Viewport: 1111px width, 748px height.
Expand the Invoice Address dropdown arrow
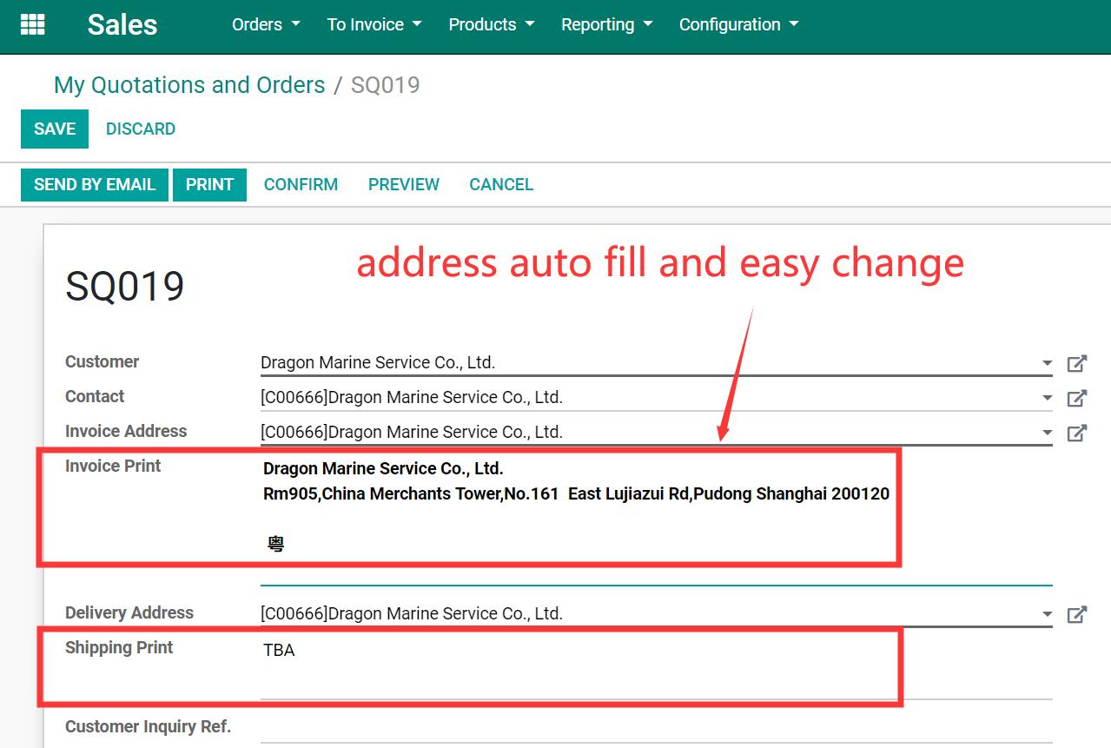1047,434
